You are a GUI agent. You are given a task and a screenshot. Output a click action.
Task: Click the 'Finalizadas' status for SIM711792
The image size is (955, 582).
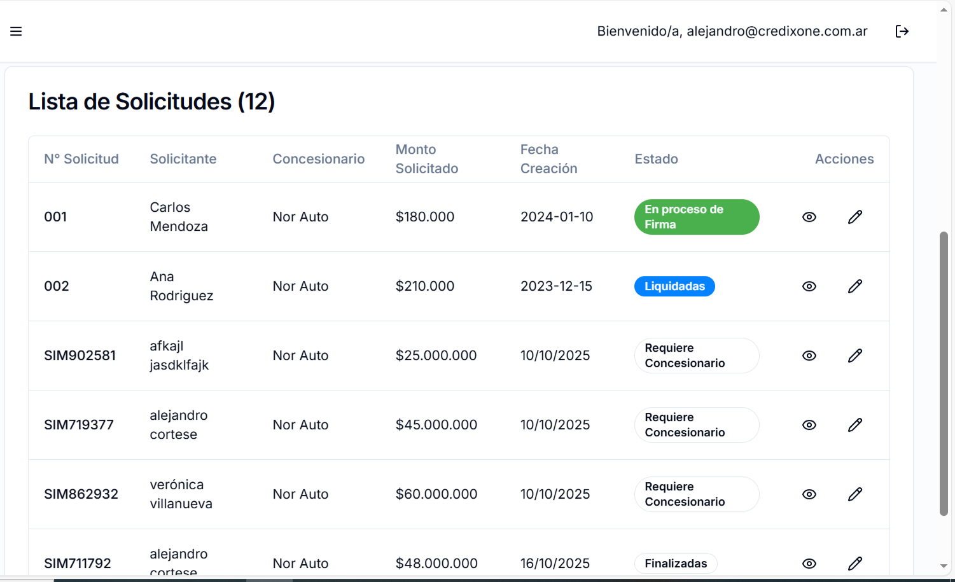point(676,564)
